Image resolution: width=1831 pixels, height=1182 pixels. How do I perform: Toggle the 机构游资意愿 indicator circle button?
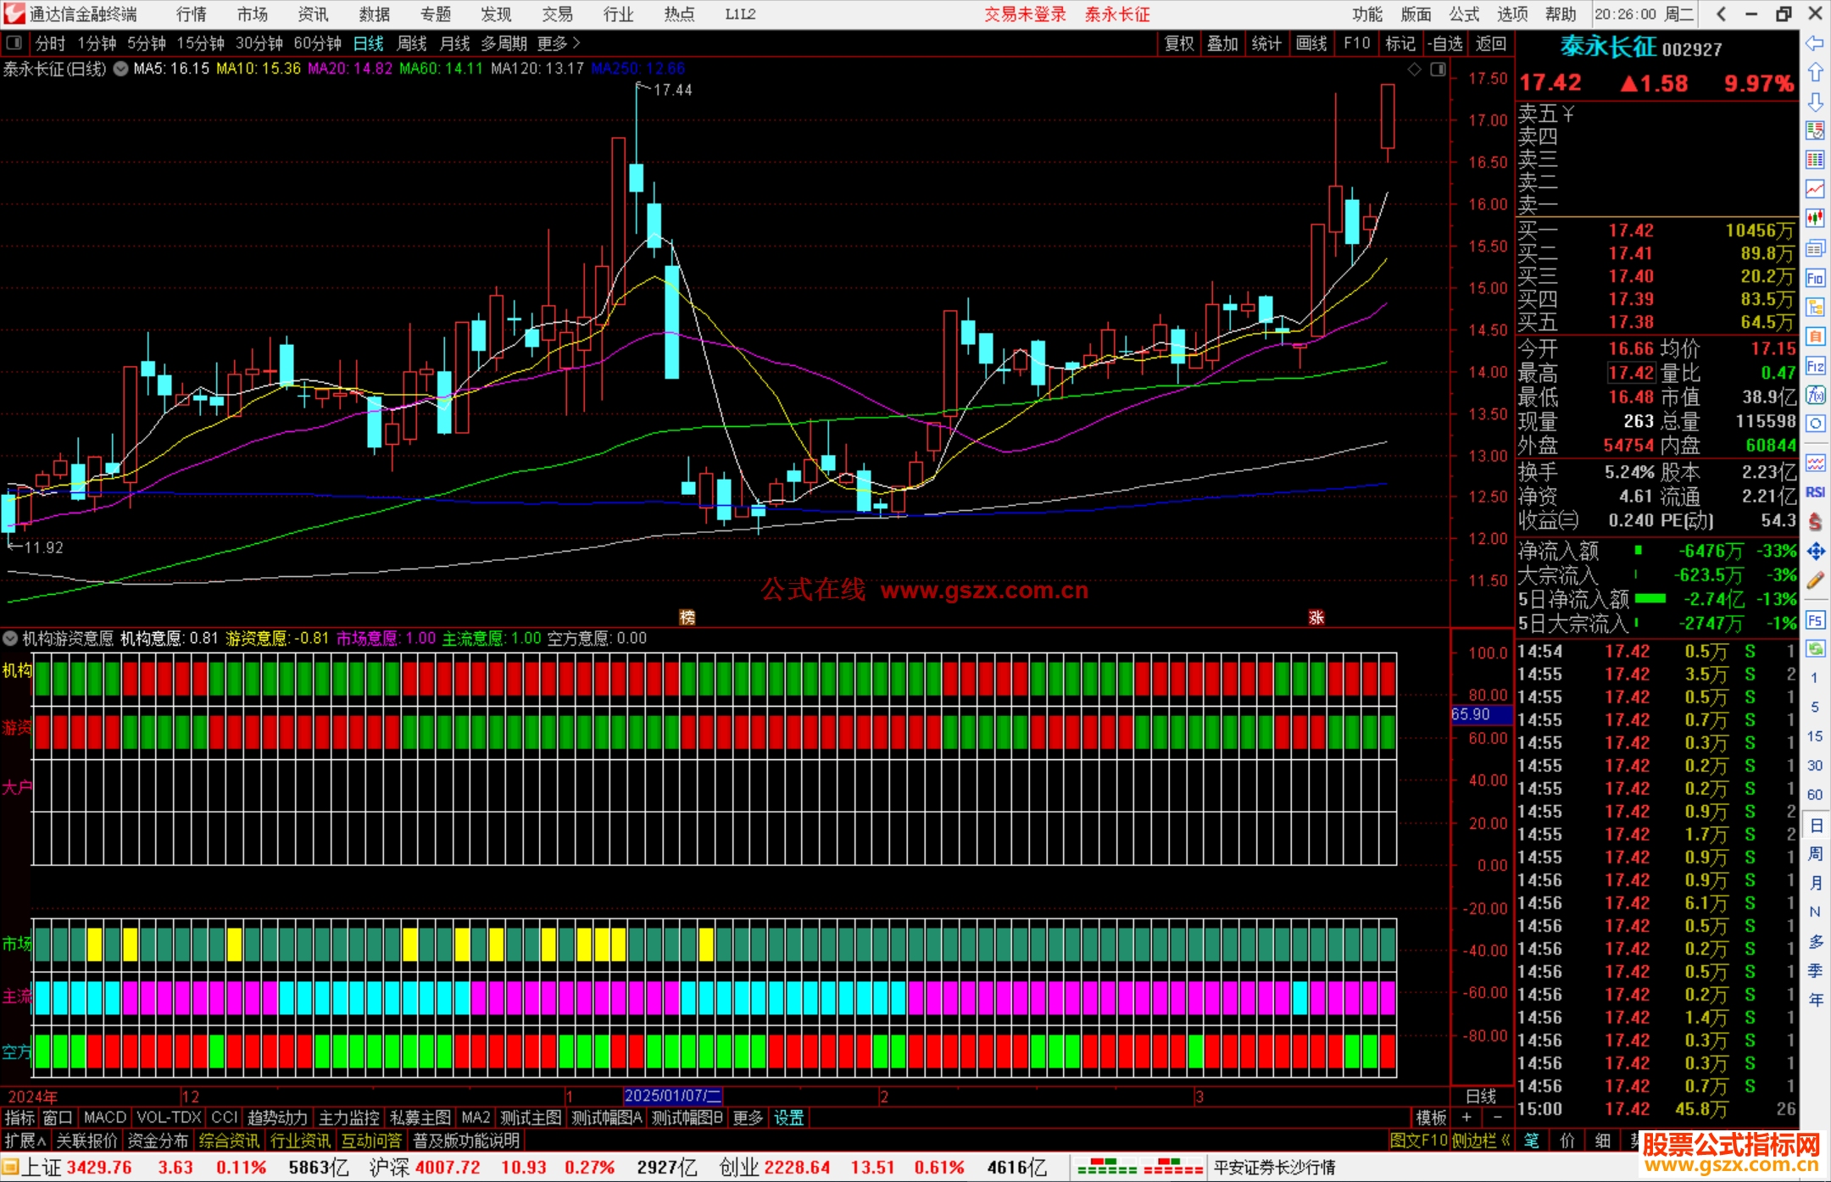pos(10,638)
